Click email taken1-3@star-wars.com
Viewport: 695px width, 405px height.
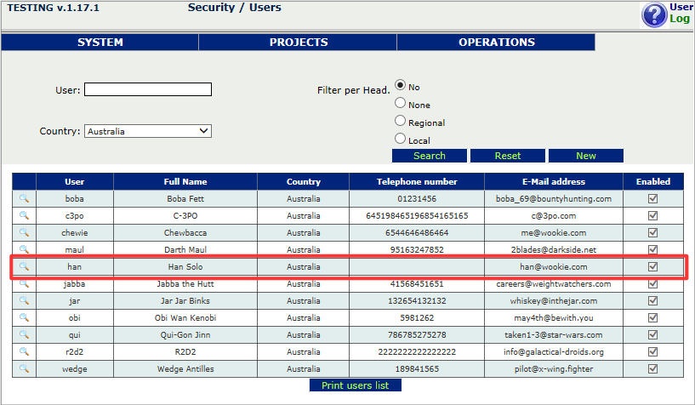coord(554,334)
